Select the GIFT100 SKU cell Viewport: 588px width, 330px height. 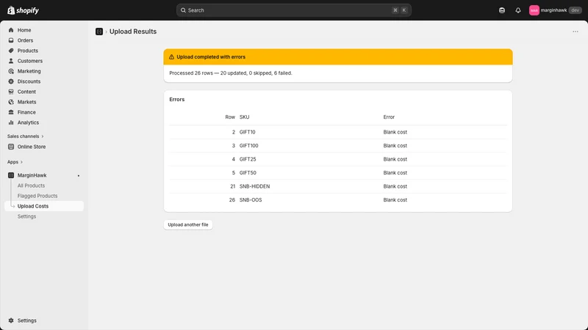(248, 145)
